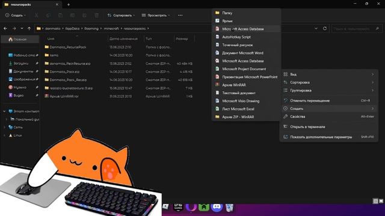The height and width of the screenshot is (216, 385).
Task: Open the Сортировка context menu entry
Action: pyautogui.click(x=329, y=82)
